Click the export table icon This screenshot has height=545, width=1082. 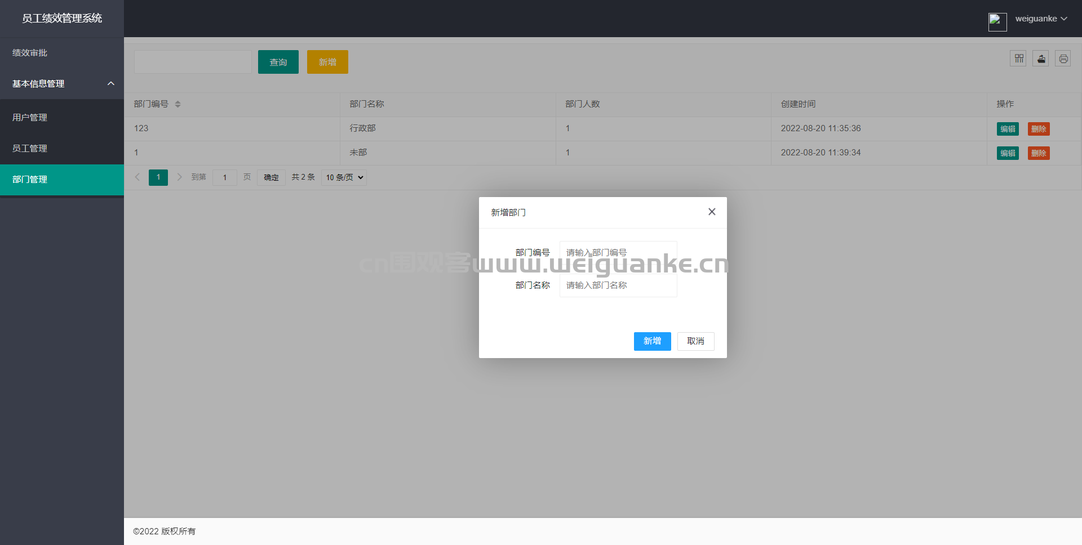coord(1040,59)
